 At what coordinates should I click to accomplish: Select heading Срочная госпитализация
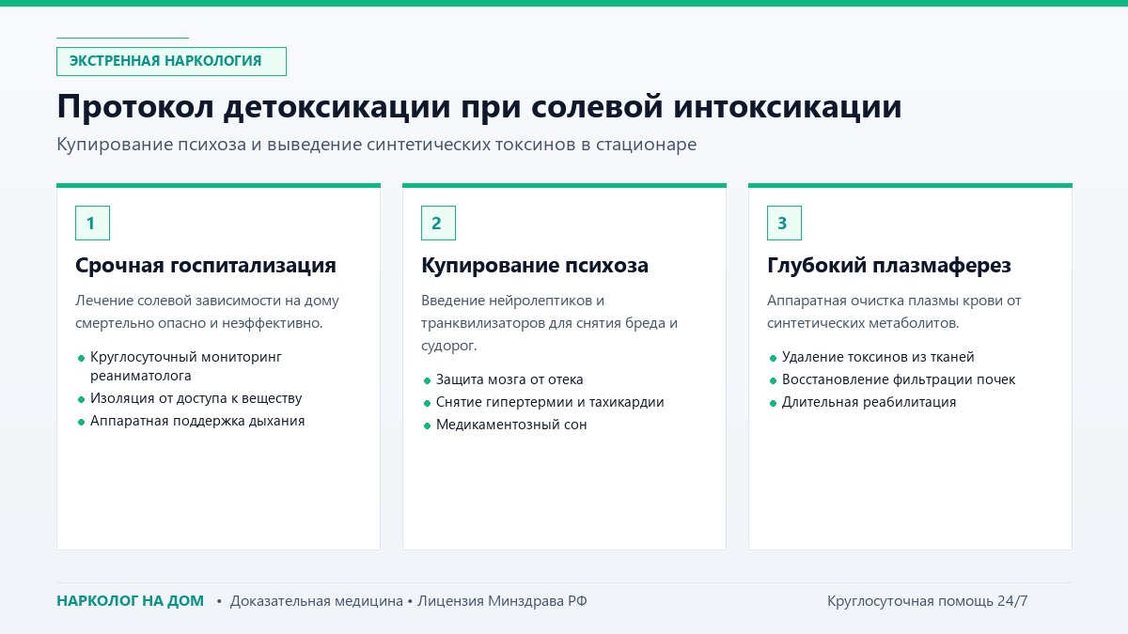click(206, 266)
